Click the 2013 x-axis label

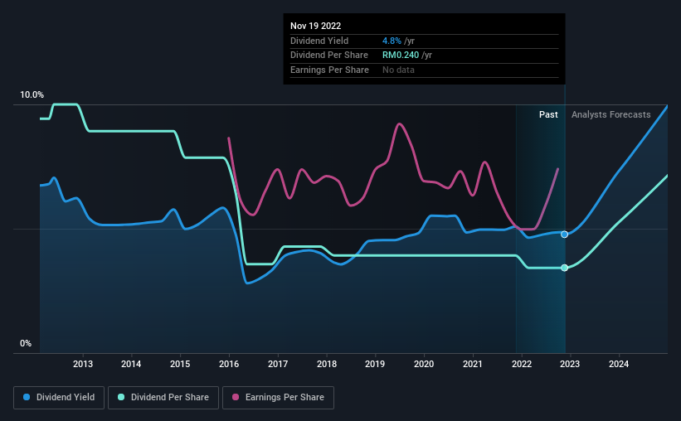click(82, 364)
